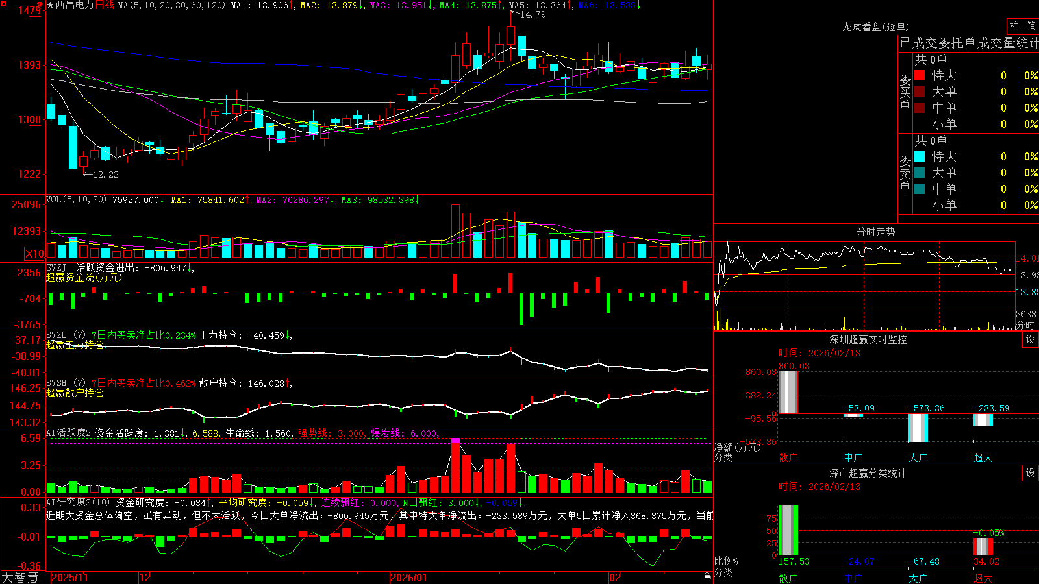Click the 超赢散户持仓 label
Viewport: 1039px width, 584px height.
click(x=75, y=393)
